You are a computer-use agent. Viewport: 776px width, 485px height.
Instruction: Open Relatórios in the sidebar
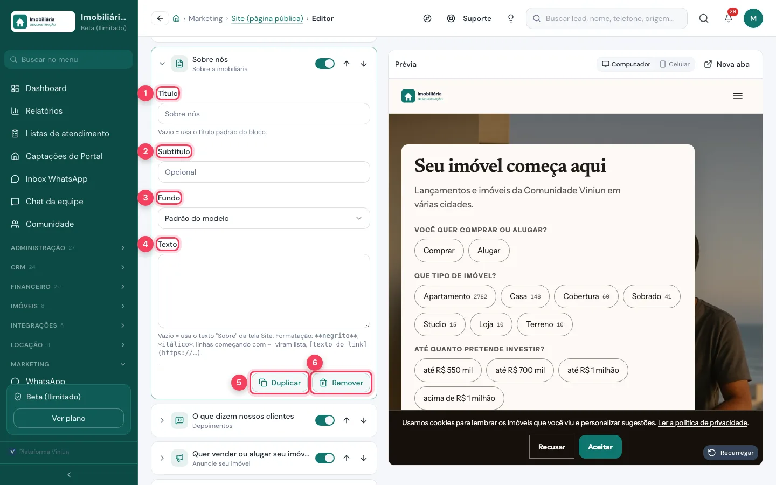pyautogui.click(x=69, y=111)
